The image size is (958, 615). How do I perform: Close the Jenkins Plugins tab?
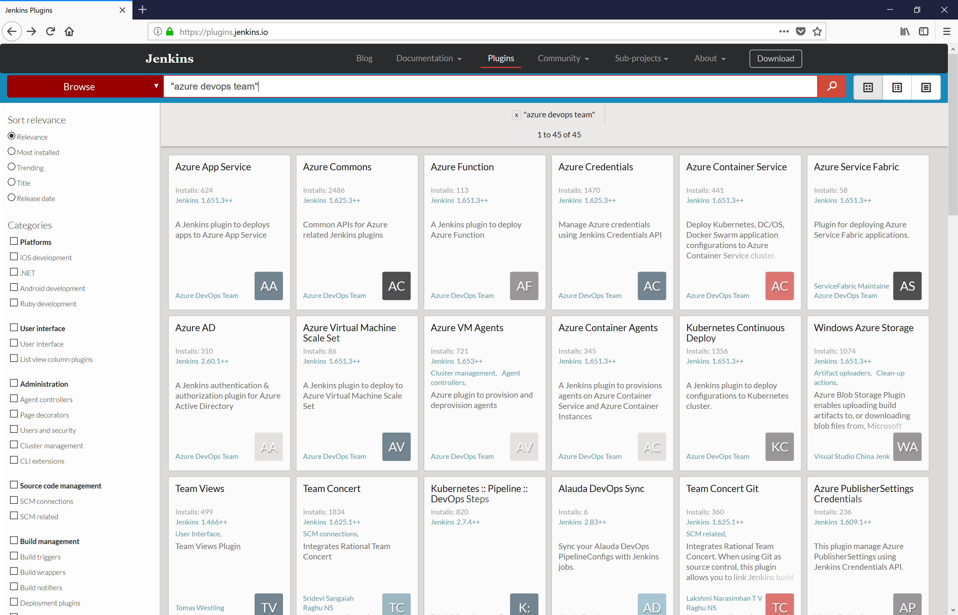(123, 10)
